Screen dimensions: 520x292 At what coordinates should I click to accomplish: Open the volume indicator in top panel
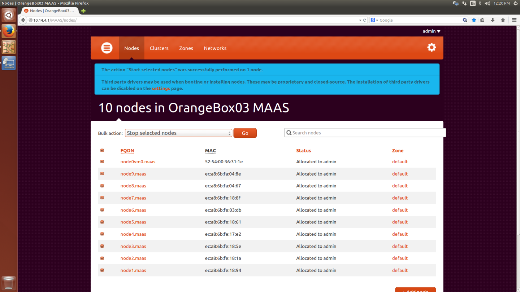[x=487, y=3]
